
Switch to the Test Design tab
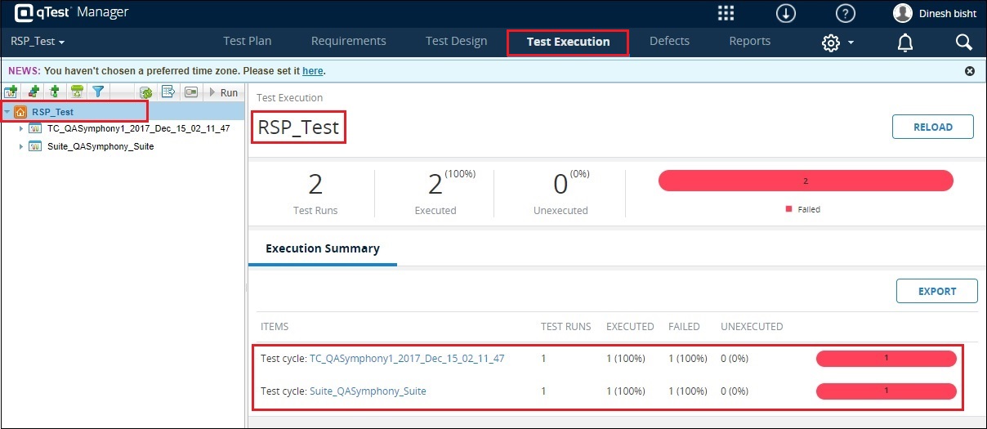point(456,42)
